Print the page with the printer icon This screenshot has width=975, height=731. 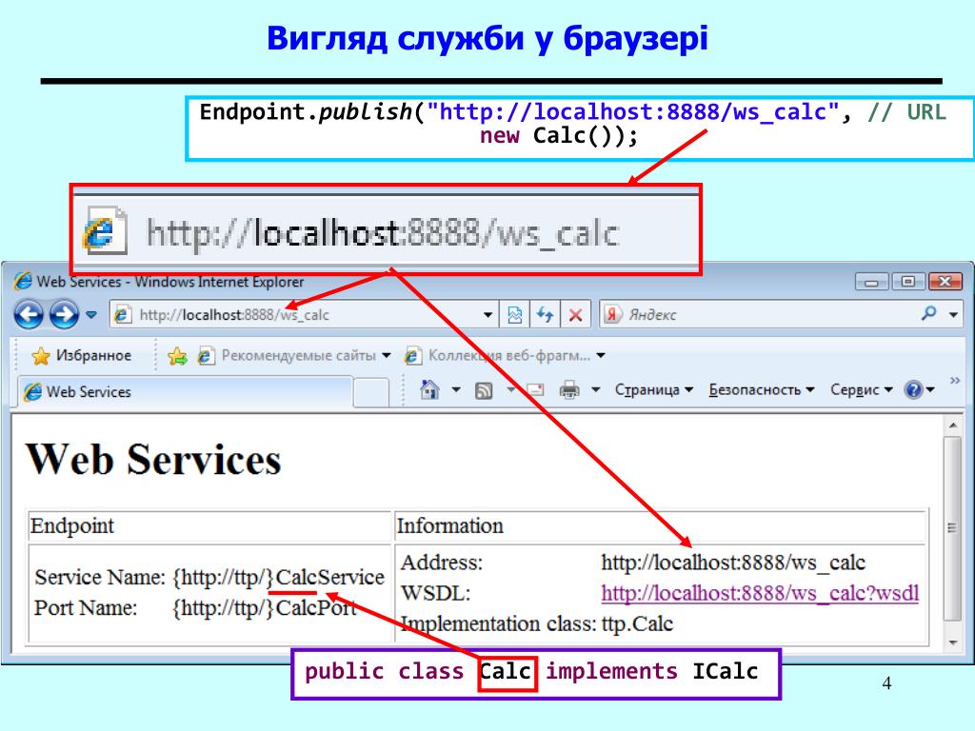[x=569, y=389]
